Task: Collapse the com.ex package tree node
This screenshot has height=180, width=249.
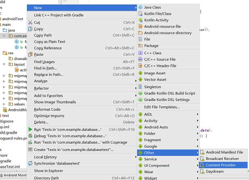Action: [4, 36]
